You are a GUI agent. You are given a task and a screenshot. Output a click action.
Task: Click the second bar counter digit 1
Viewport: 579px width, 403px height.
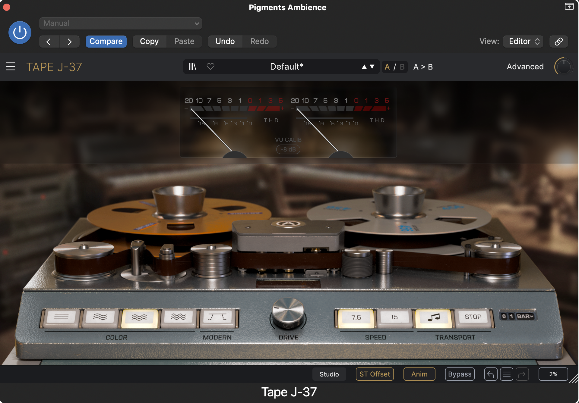(x=511, y=316)
